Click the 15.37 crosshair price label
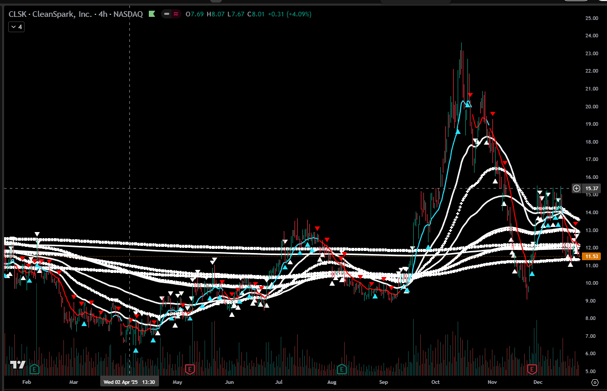 click(x=592, y=189)
